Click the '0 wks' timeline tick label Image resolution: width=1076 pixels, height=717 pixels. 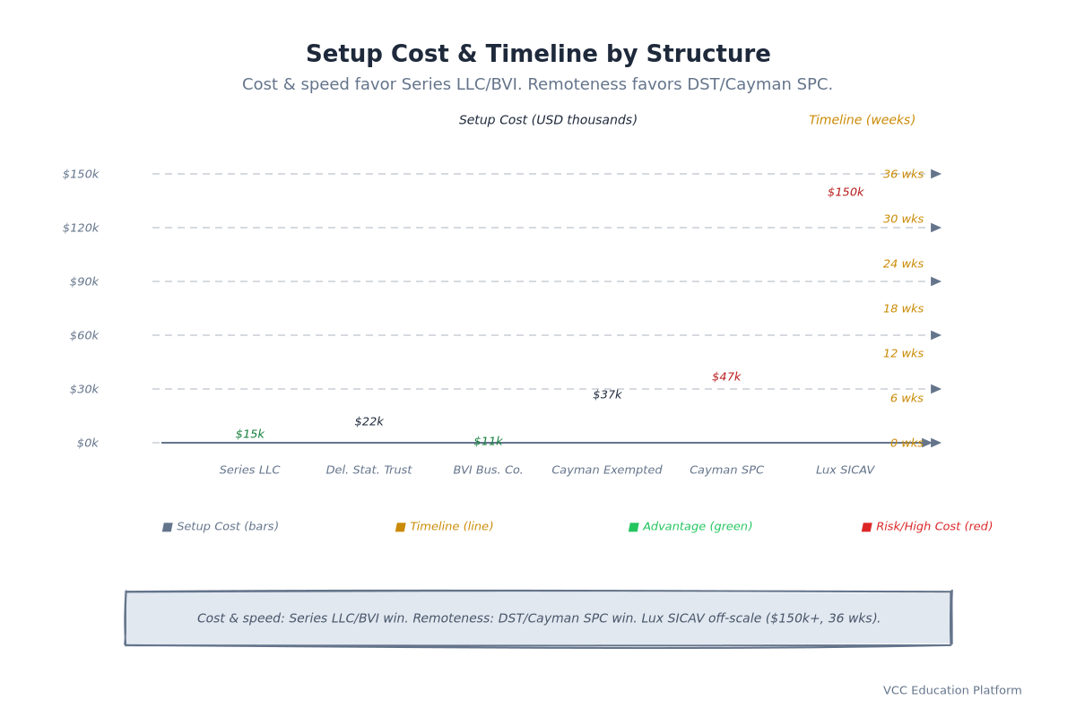coord(907,443)
